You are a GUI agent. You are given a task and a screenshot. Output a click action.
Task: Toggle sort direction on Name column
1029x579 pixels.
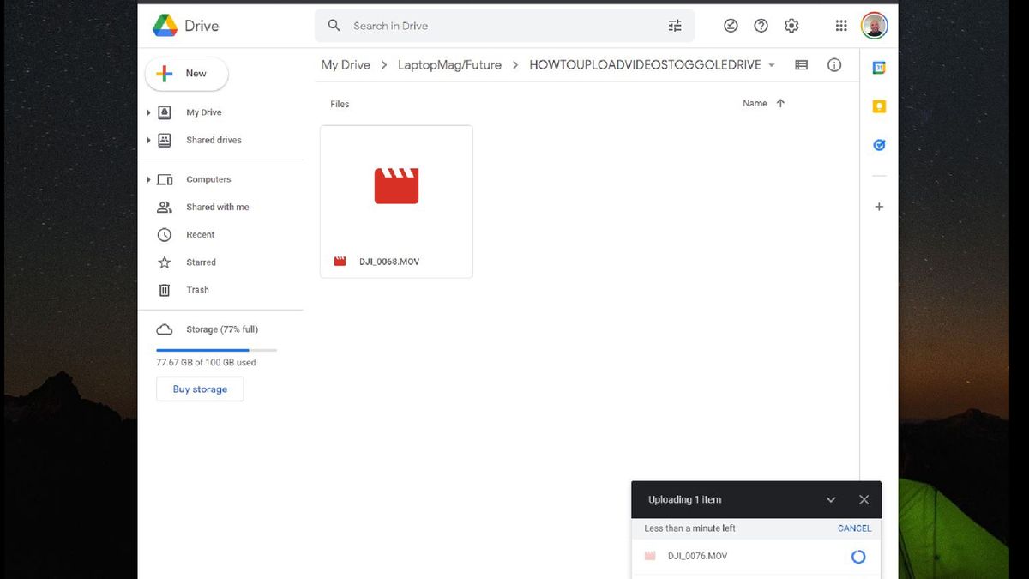(x=779, y=103)
